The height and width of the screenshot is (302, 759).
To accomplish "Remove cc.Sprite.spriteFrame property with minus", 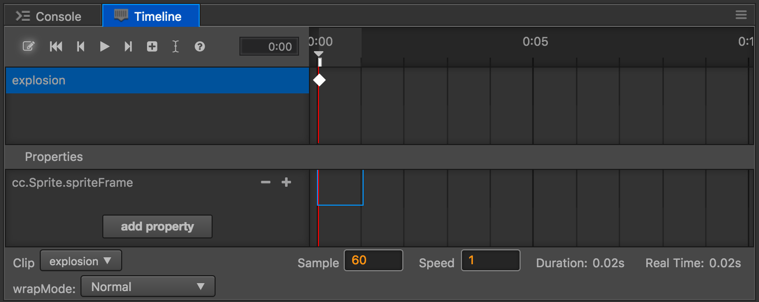I will 266,182.
